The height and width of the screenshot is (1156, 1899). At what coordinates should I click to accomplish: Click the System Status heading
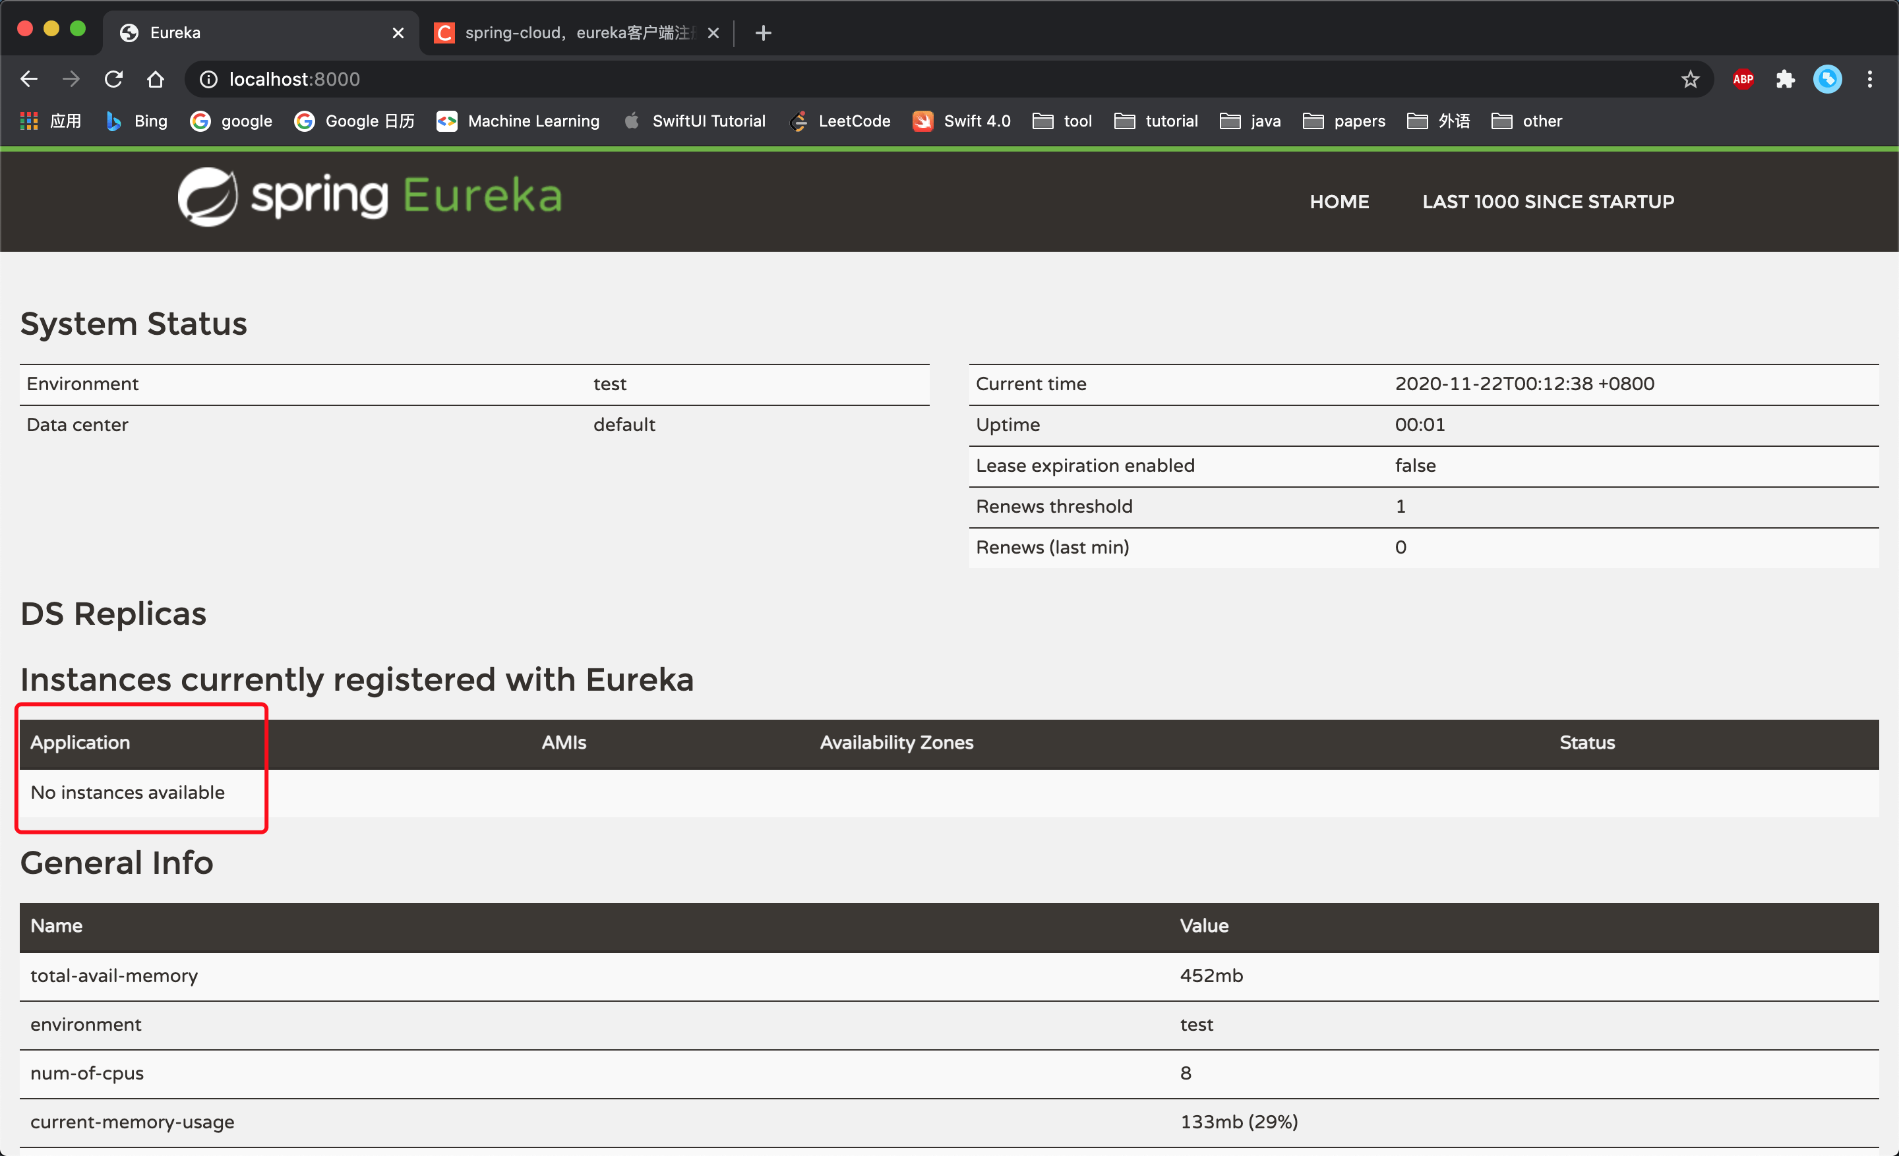pyautogui.click(x=133, y=324)
